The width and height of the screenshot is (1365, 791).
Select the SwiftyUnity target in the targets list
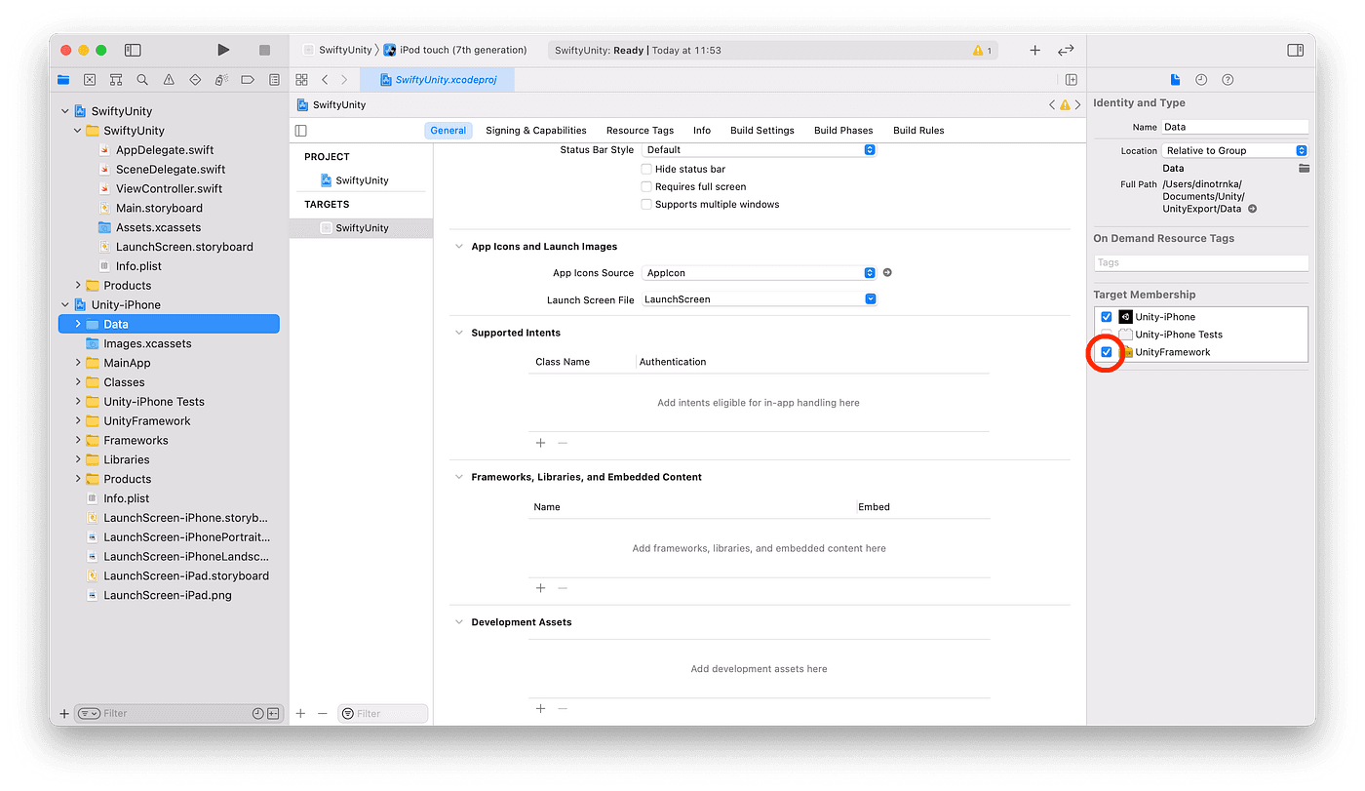361,228
